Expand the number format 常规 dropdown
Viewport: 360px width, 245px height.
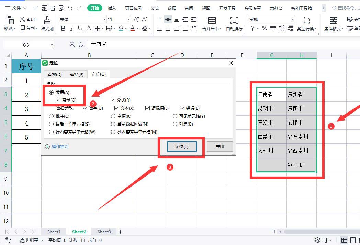pos(293,20)
